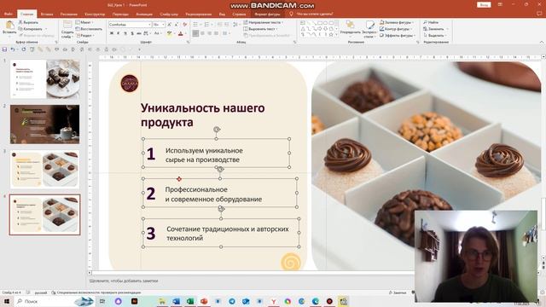Click the Save icon in quick access toolbar
Image resolution: width=546 pixels, height=307 pixels.
(x=4, y=49)
